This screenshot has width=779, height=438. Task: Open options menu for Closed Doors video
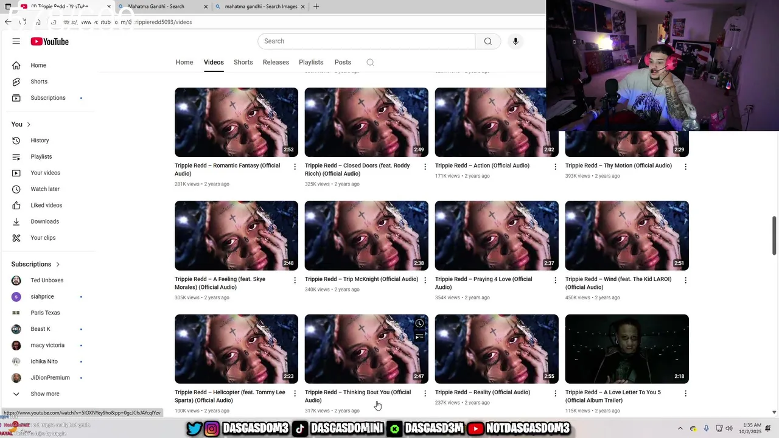pos(425,167)
